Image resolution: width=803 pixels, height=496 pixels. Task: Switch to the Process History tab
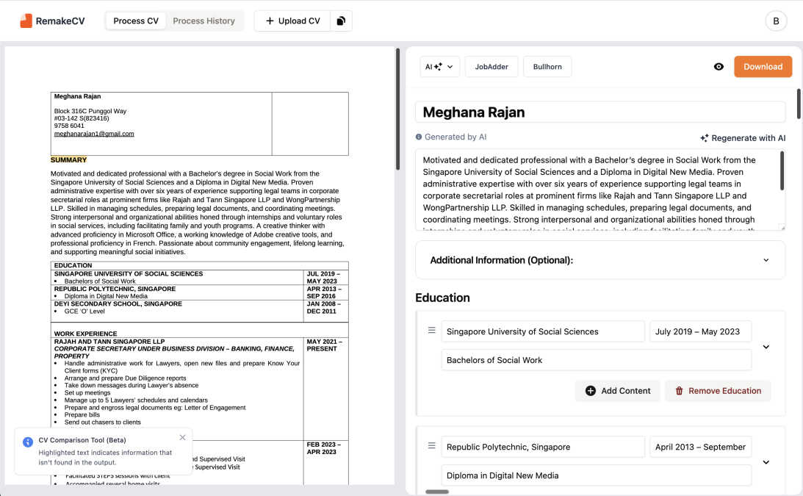(x=204, y=20)
